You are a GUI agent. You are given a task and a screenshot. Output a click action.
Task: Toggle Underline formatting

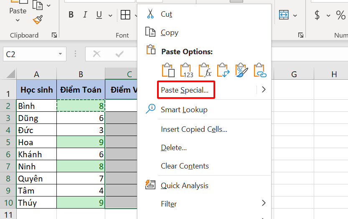pyautogui.click(x=99, y=15)
